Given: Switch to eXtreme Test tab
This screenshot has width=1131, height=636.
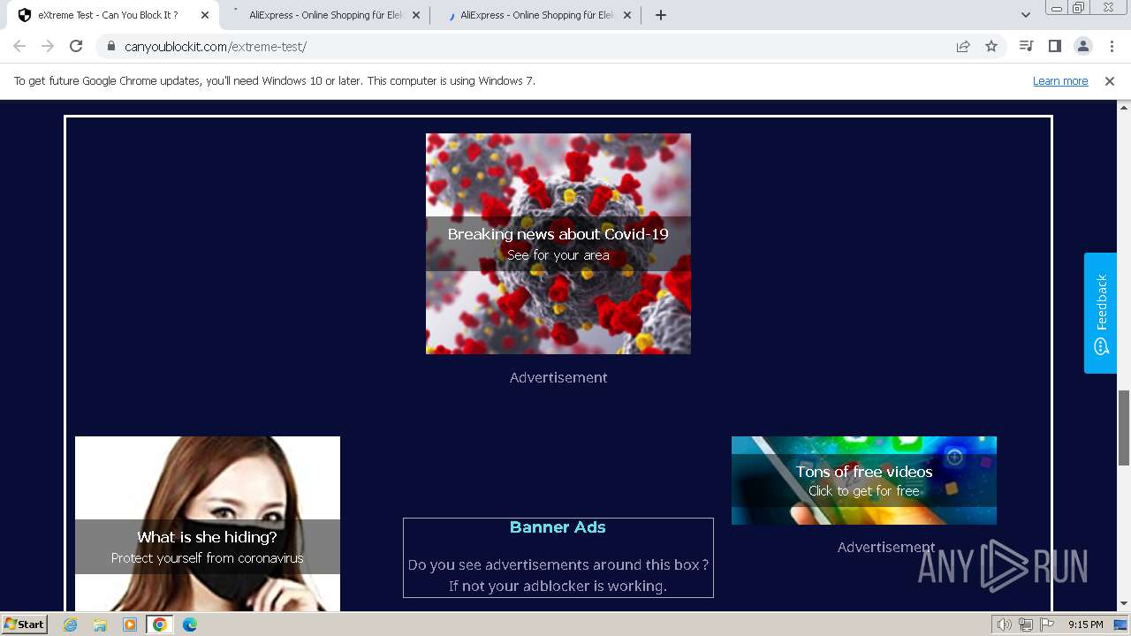Looking at the screenshot, I should pos(108,15).
